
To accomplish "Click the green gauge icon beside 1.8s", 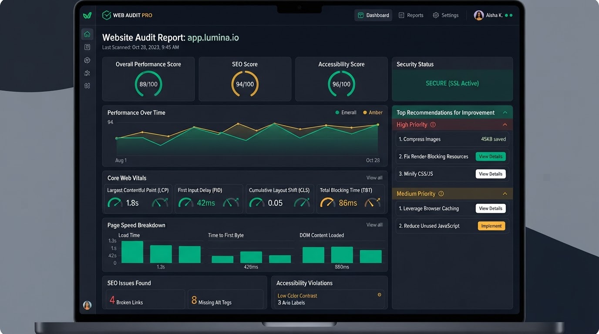I will click(115, 203).
